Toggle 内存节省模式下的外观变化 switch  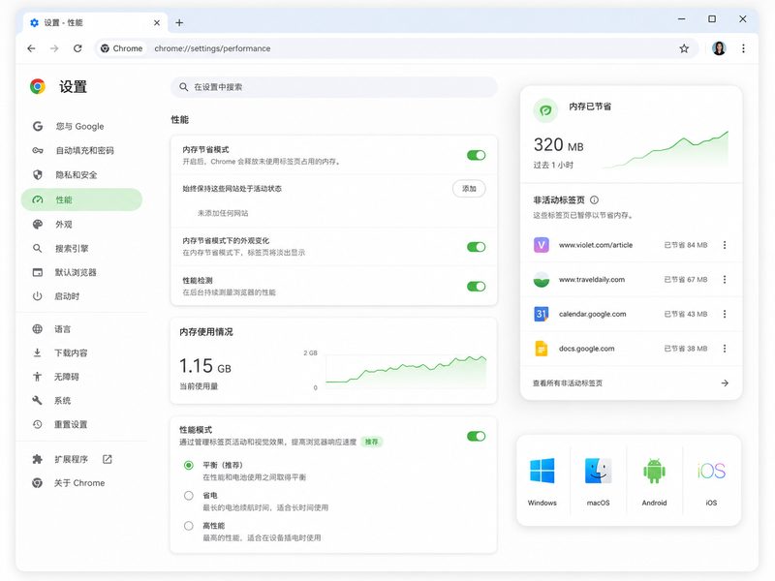pos(476,247)
